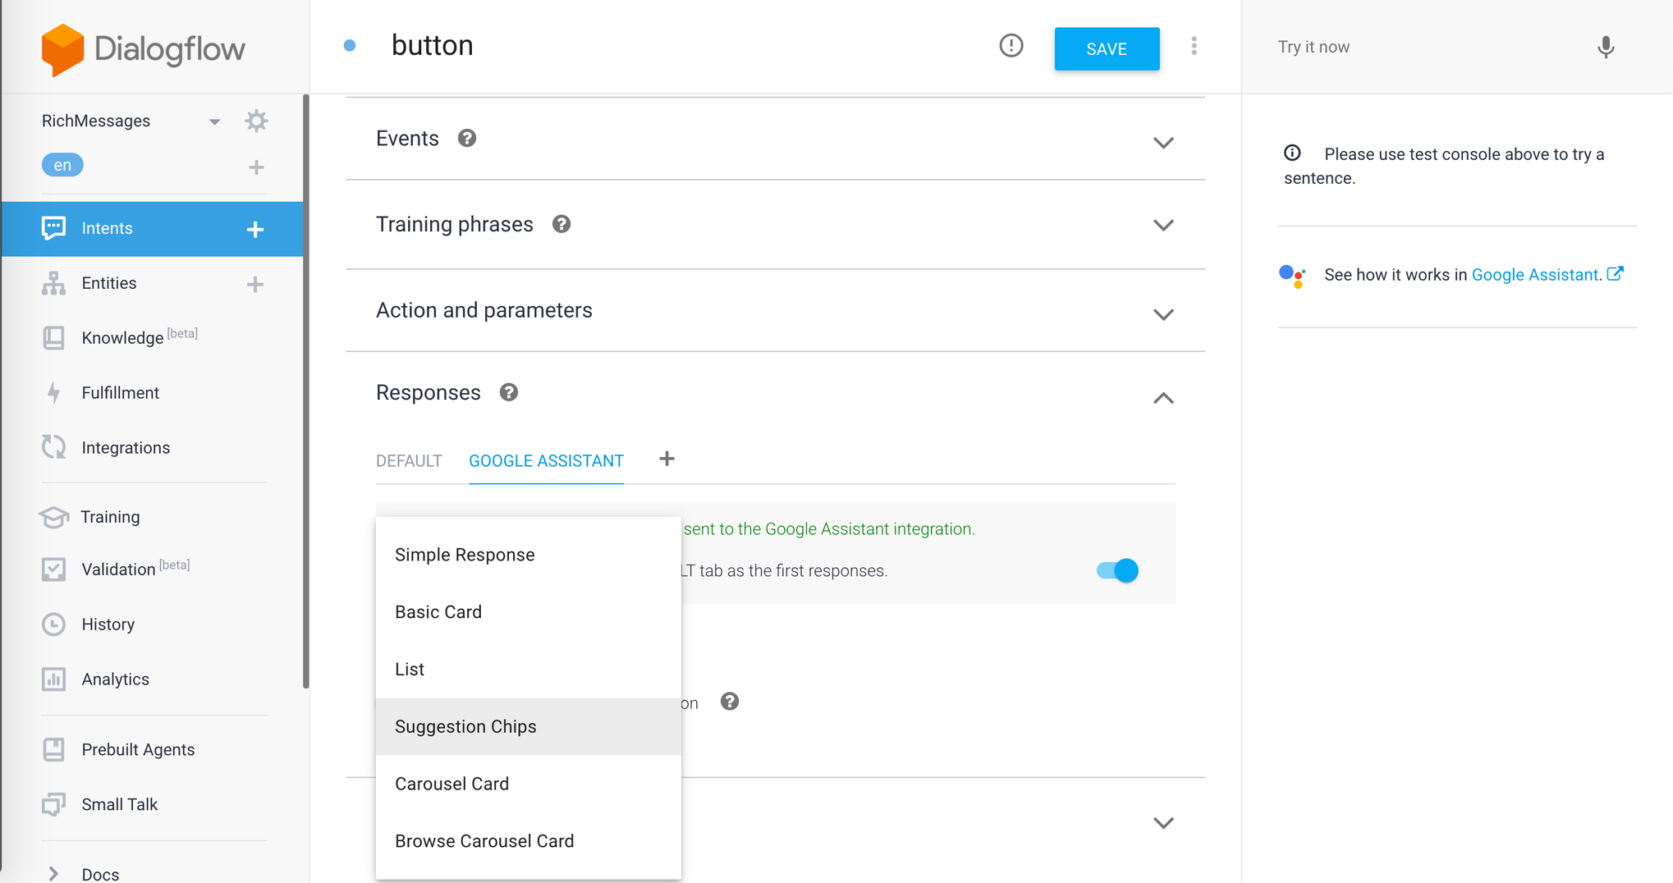Screen dimensions: 1673x883
Task: Click the plus icon to create new entity
Action: coord(255,284)
